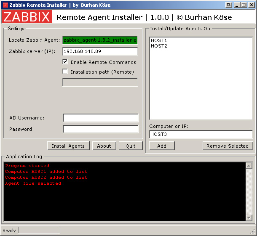Toggle Enable Remote Commands checkbox
The width and height of the screenshot is (257, 236).
(x=65, y=62)
